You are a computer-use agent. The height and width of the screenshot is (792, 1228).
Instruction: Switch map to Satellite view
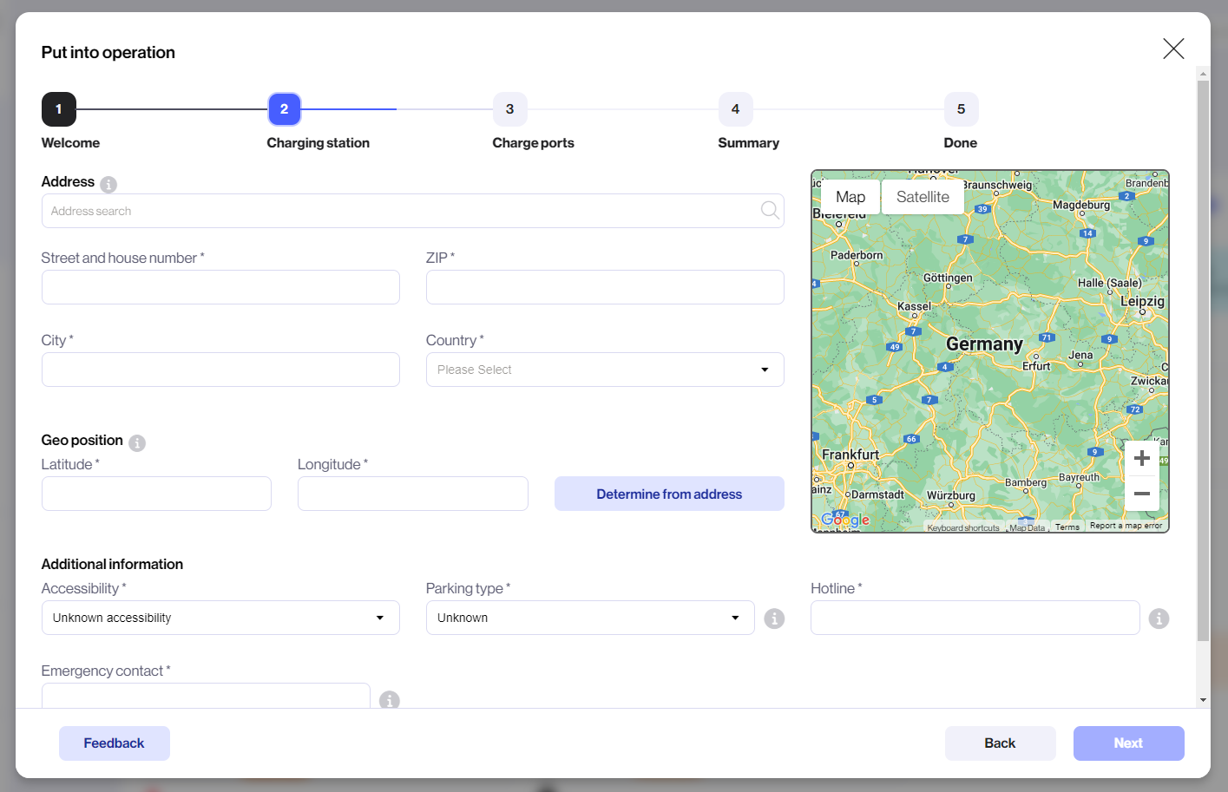pyautogui.click(x=923, y=197)
